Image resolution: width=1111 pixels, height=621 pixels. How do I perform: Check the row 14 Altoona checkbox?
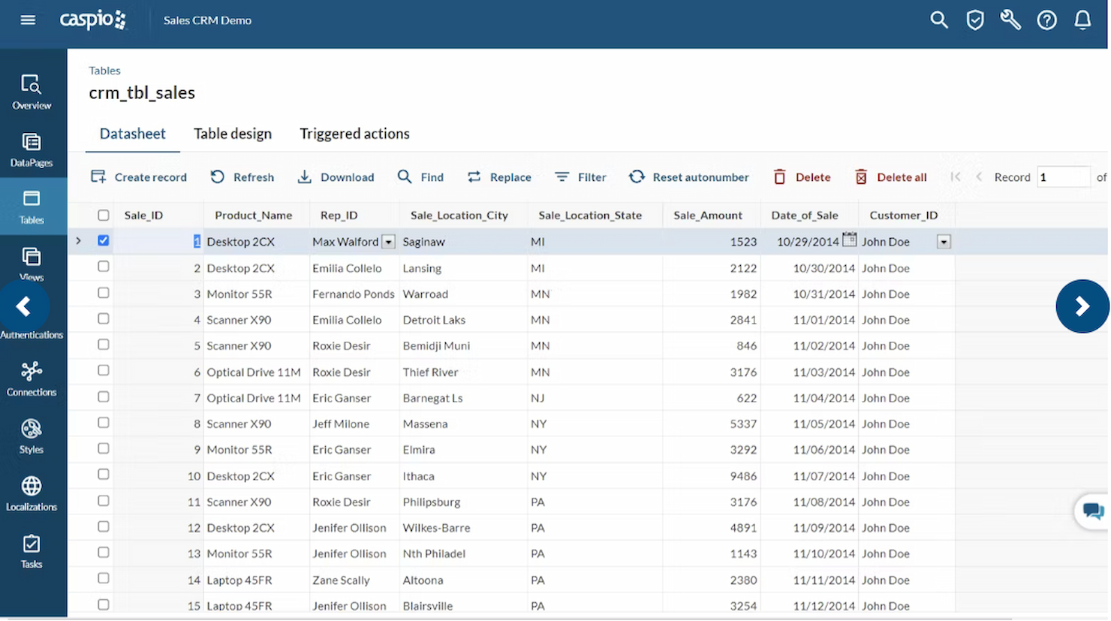(x=104, y=578)
